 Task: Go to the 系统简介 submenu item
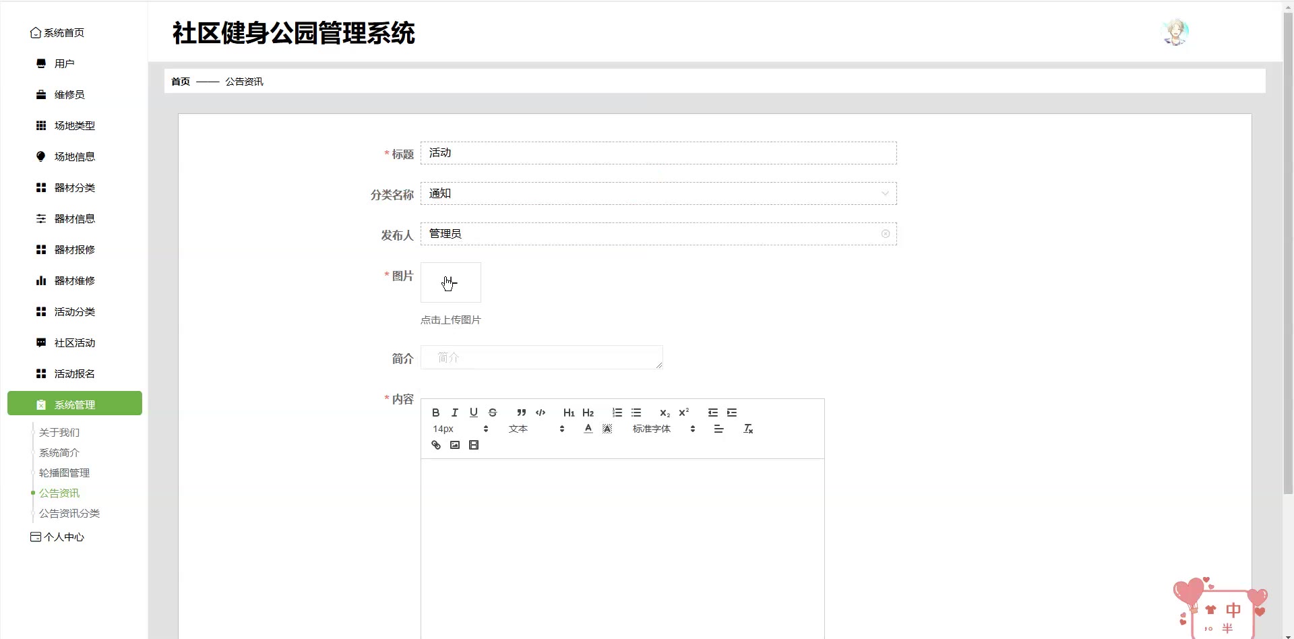coord(59,453)
